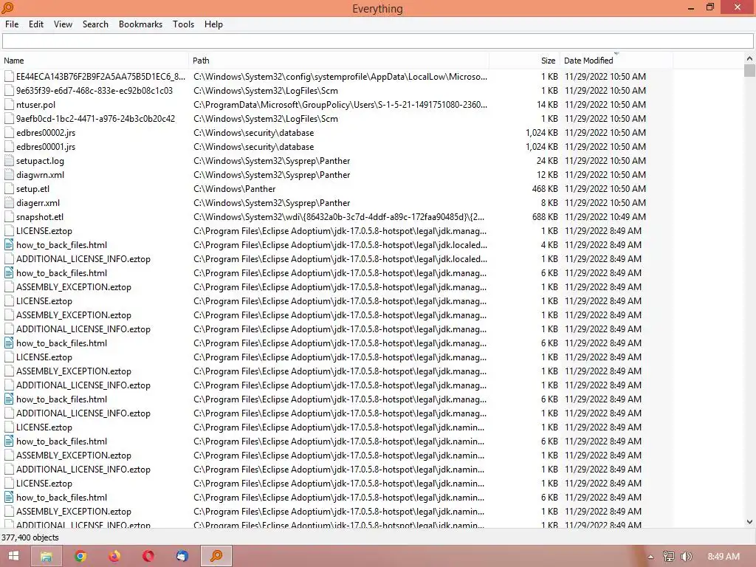
Task: Open the Tools menu
Action: coord(183,24)
